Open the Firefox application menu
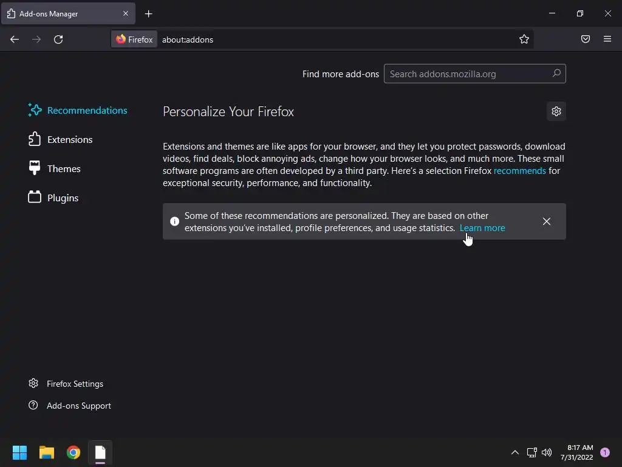Viewport: 622px width, 467px height. click(607, 39)
